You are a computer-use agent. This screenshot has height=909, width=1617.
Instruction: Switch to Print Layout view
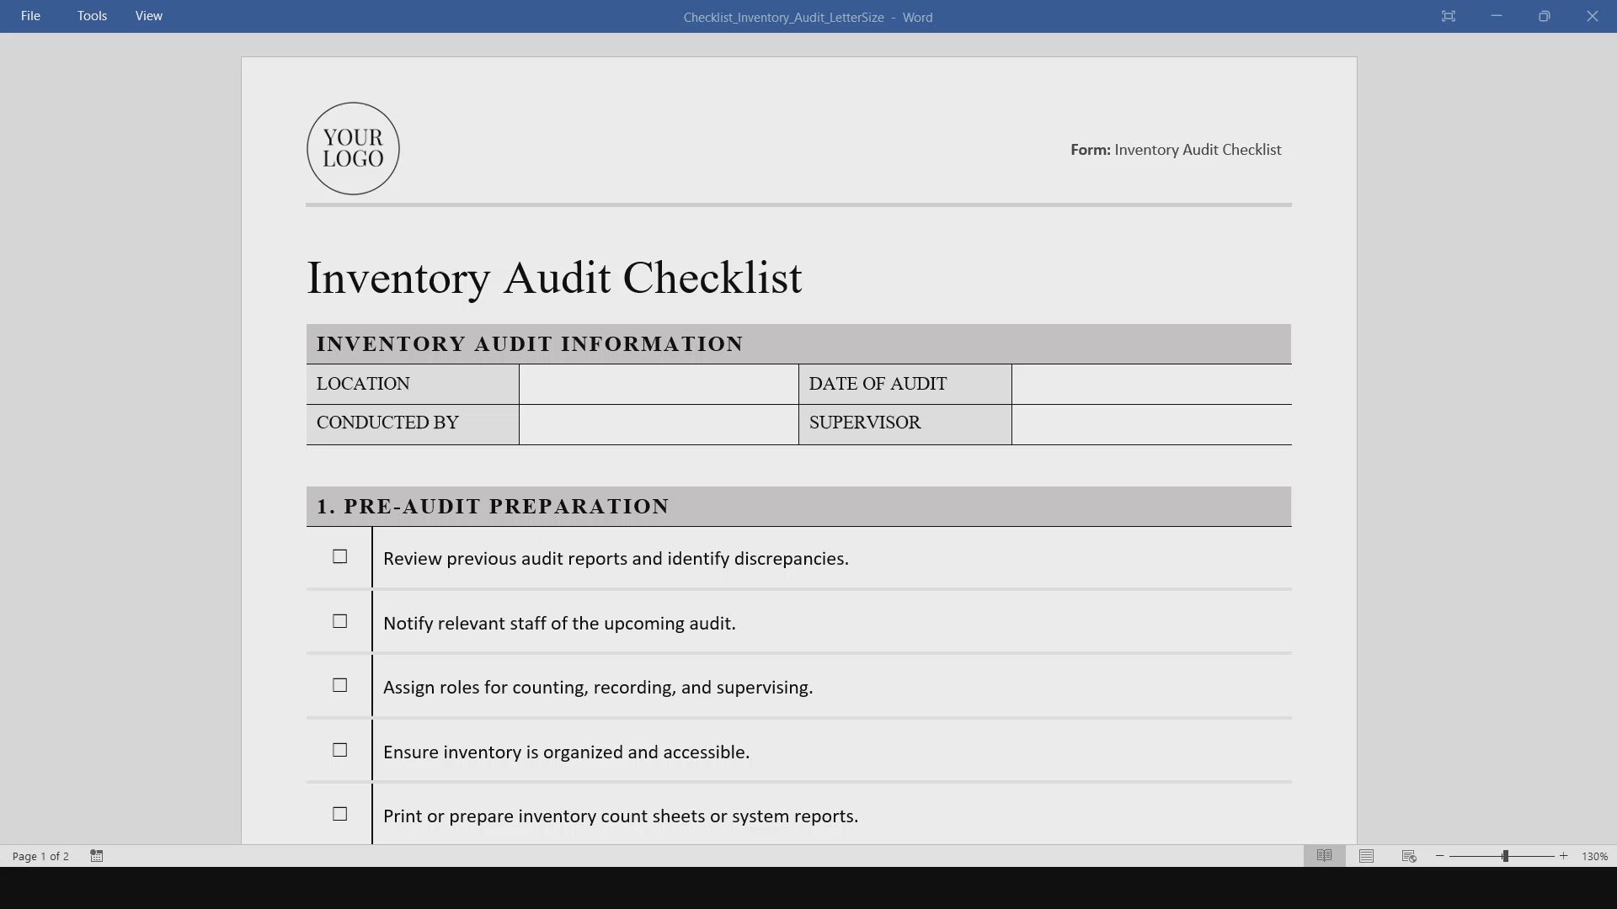point(1366,856)
